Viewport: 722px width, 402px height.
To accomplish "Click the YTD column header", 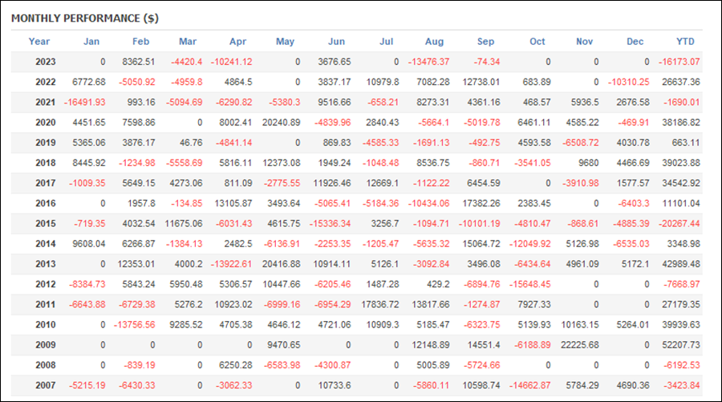I will coord(685,42).
